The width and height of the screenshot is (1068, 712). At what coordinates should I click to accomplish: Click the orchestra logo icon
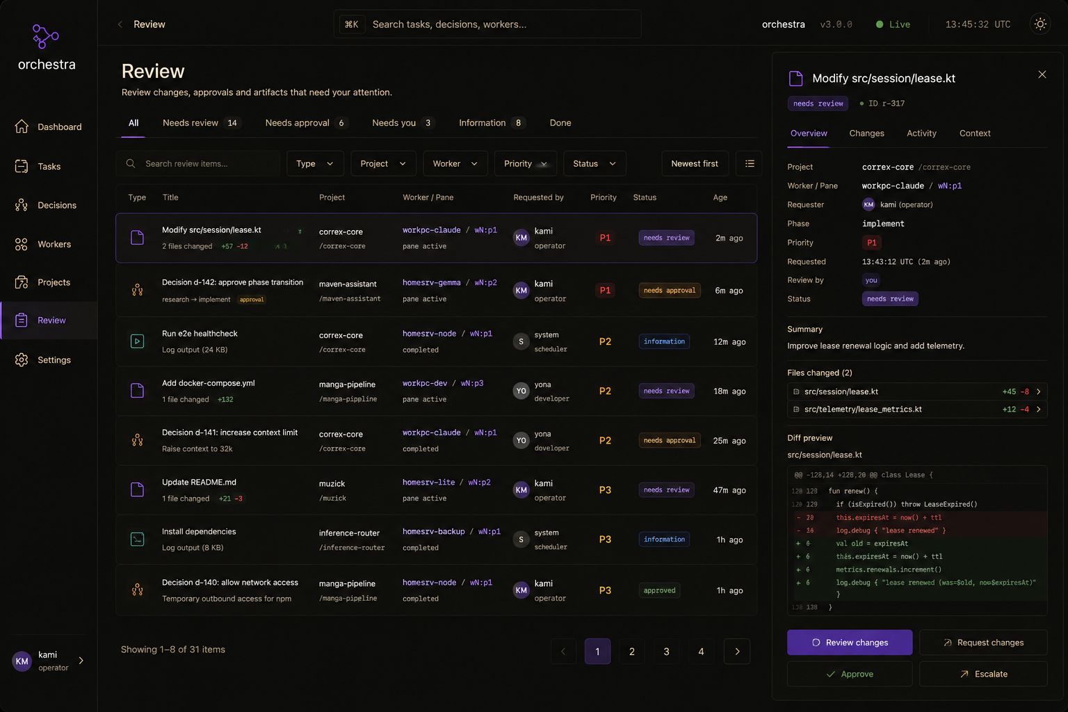[x=46, y=36]
